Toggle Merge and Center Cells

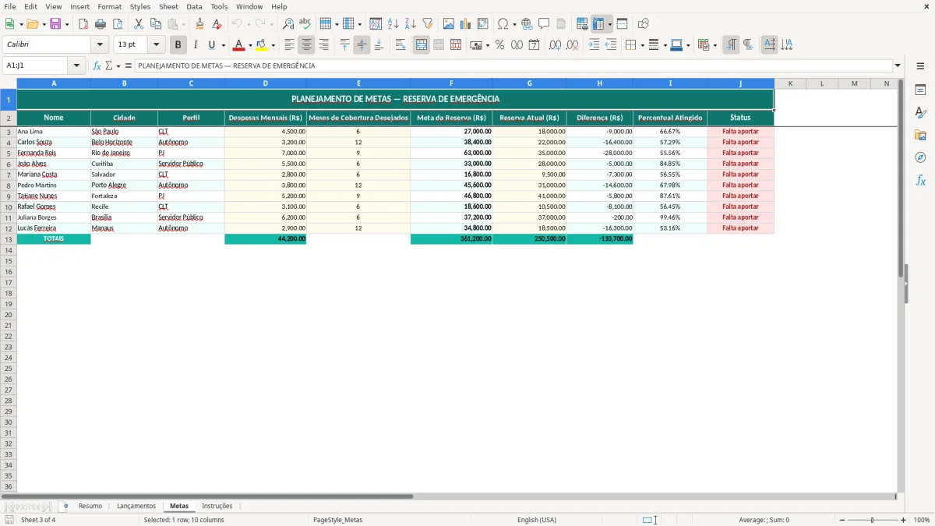[x=422, y=45]
